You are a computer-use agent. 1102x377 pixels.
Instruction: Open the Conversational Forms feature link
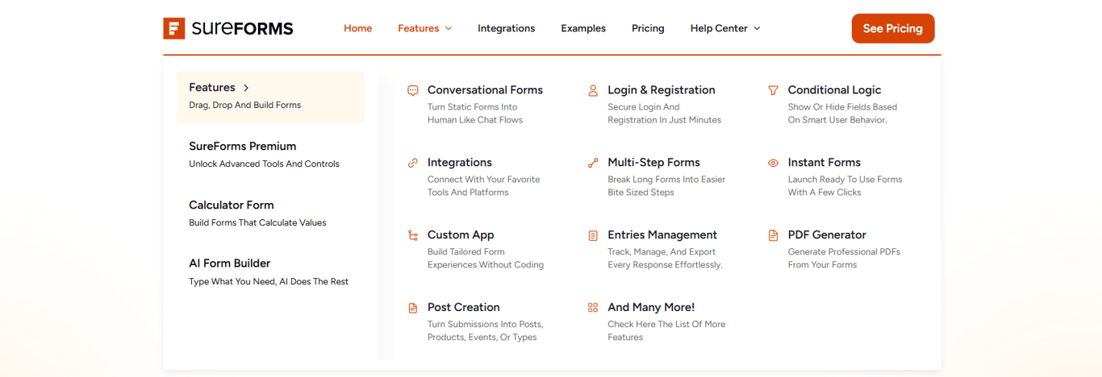485,90
